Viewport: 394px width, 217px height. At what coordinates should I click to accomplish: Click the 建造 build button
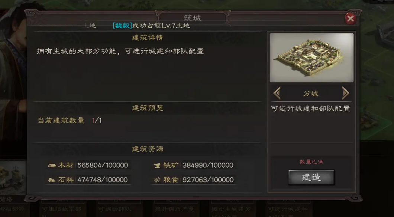coord(311,177)
